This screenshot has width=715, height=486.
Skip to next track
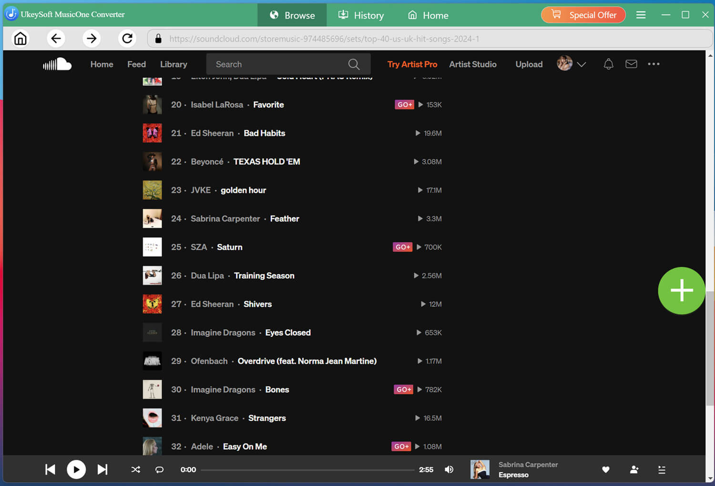(102, 469)
